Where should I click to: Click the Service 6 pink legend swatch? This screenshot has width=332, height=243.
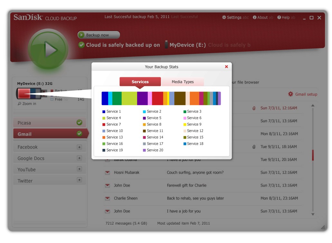pyautogui.click(x=185, y=118)
